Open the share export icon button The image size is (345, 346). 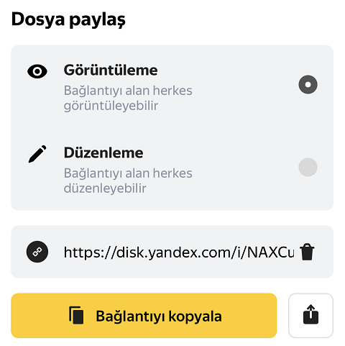(310, 315)
